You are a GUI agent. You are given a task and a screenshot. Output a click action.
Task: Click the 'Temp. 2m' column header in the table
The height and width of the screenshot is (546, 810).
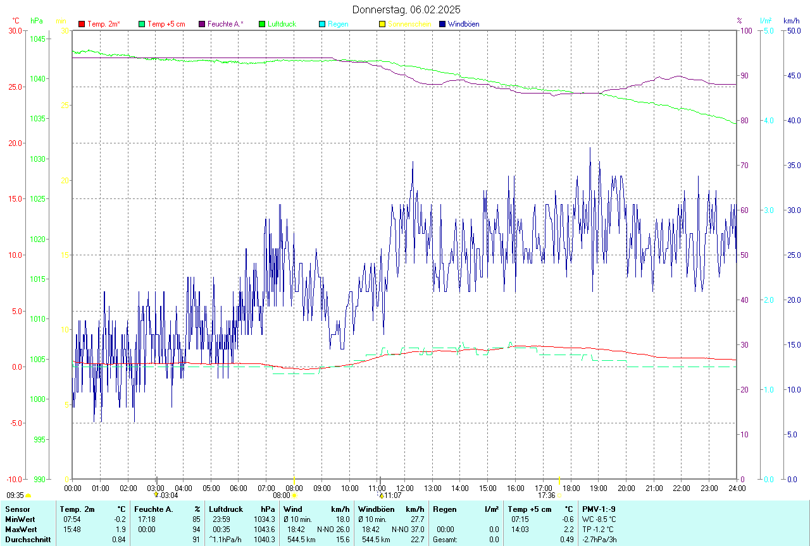pyautogui.click(x=77, y=509)
